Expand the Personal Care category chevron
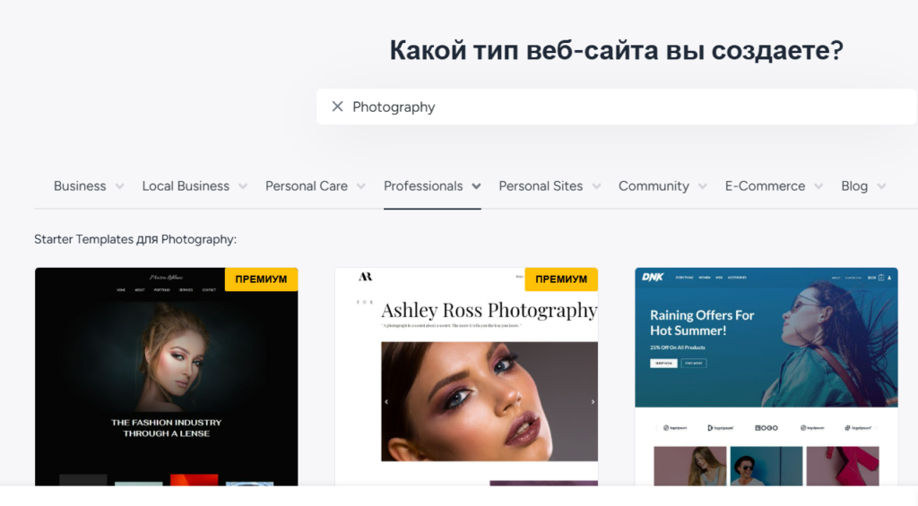The height and width of the screenshot is (506, 918). click(x=360, y=186)
